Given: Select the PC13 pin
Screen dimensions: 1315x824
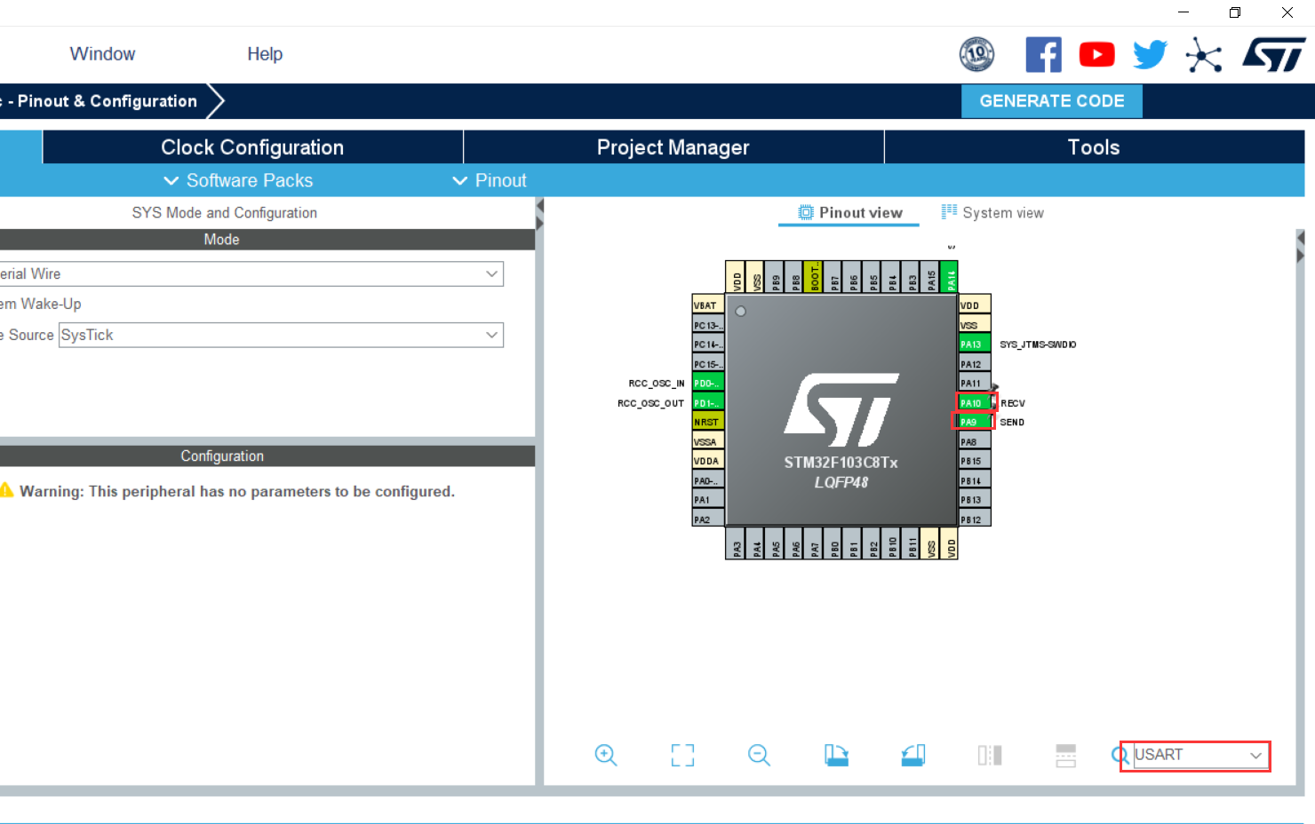Looking at the screenshot, I should click(x=708, y=325).
